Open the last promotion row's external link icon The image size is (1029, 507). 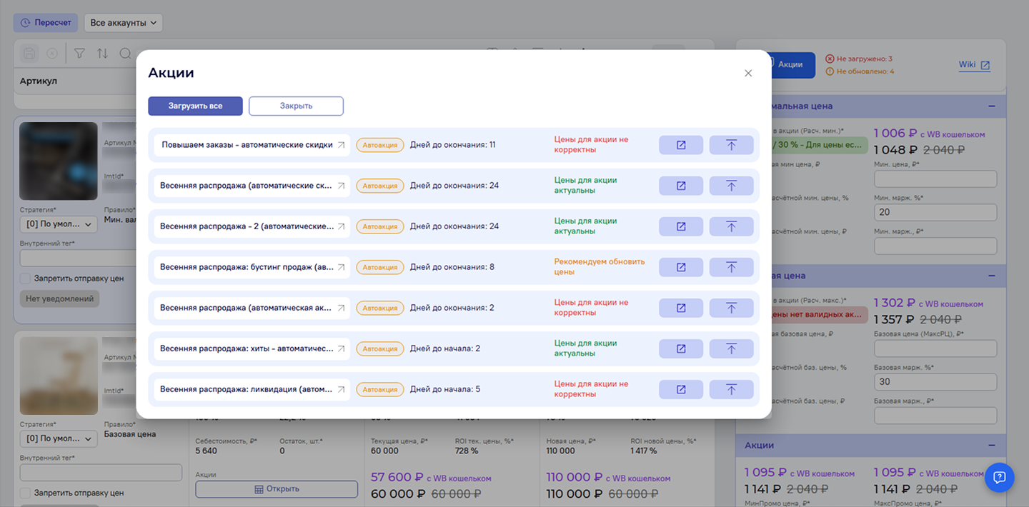[680, 389]
